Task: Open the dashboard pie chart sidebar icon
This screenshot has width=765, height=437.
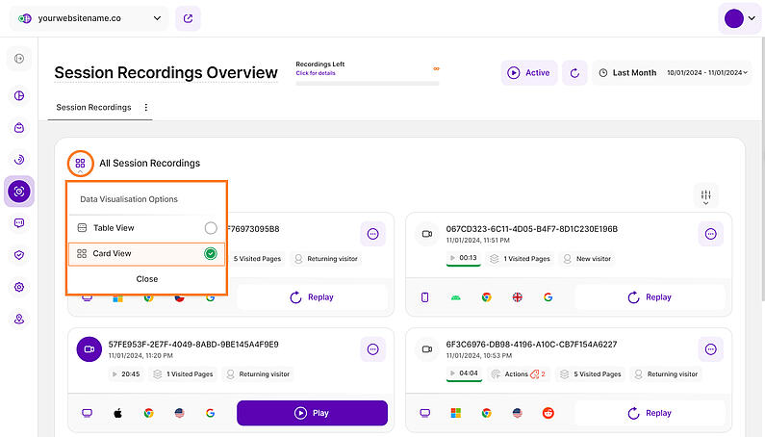Action: pos(19,95)
